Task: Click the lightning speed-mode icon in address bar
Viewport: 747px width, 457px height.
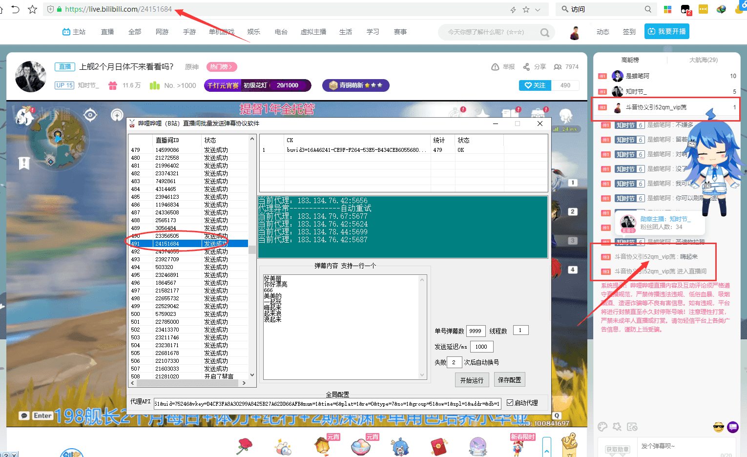Action: pos(513,10)
